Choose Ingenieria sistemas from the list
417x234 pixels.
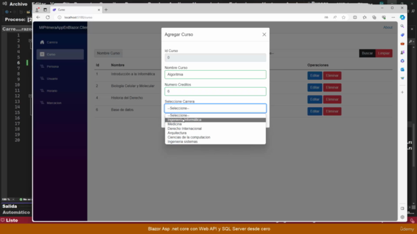pyautogui.click(x=215, y=142)
